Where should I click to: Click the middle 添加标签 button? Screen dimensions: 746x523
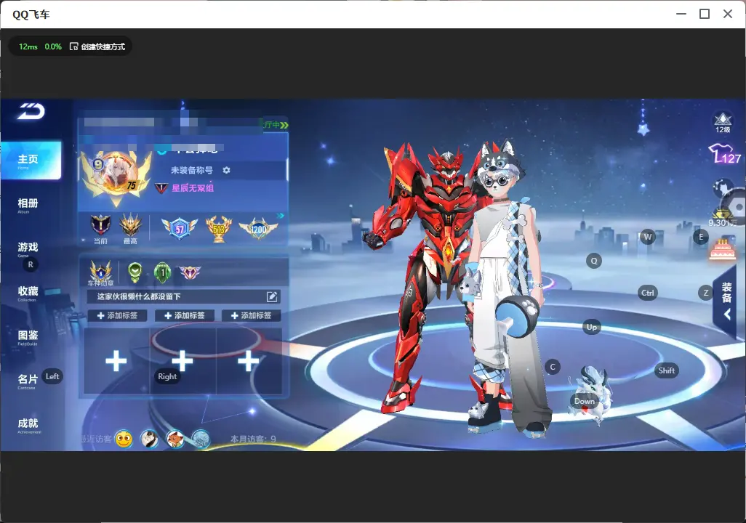pyautogui.click(x=184, y=316)
